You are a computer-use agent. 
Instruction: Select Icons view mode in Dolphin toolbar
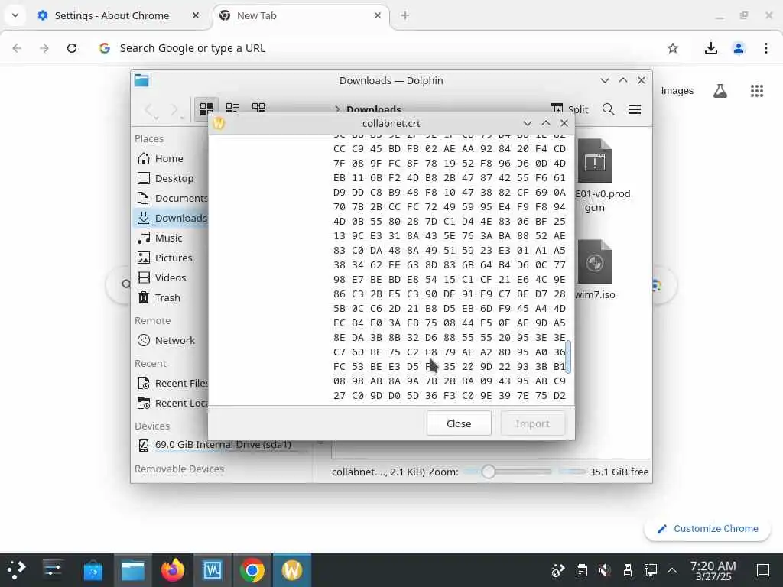pyautogui.click(x=206, y=109)
